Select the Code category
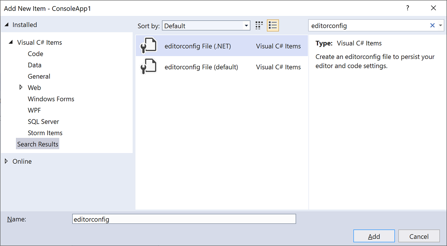Screen dimensions: 447x246 click(x=35, y=54)
